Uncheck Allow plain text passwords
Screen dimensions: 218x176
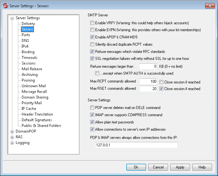point(92,122)
